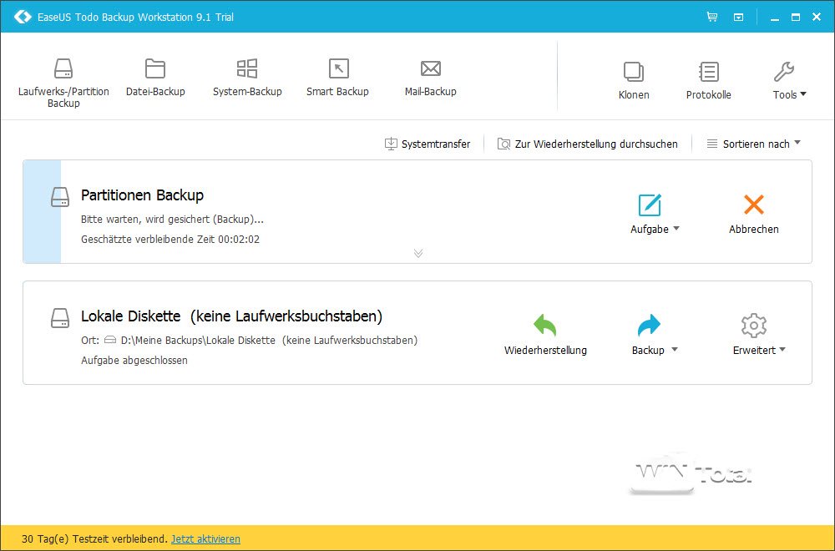Viewport: 835px width, 551px height.
Task: Click the Partitionen Backup progress bar
Action: pos(42,211)
